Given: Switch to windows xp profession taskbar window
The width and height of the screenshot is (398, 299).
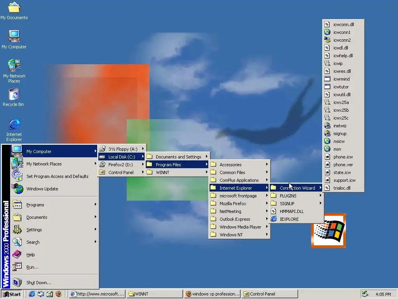Looking at the screenshot, I should [212, 294].
